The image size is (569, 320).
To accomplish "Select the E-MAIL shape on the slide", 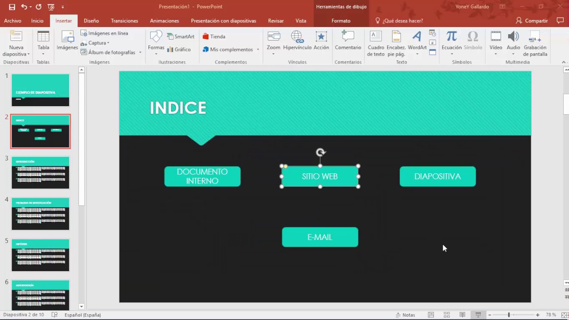I will pos(320,237).
